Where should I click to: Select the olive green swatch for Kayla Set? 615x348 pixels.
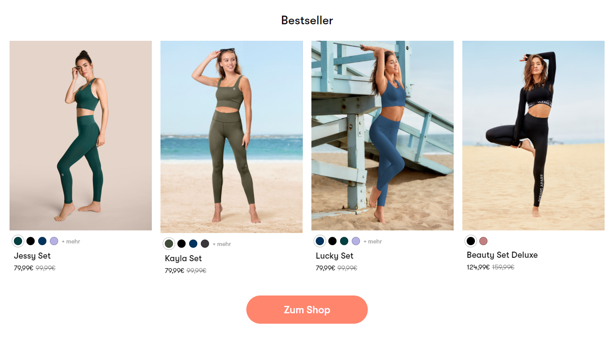pos(169,244)
